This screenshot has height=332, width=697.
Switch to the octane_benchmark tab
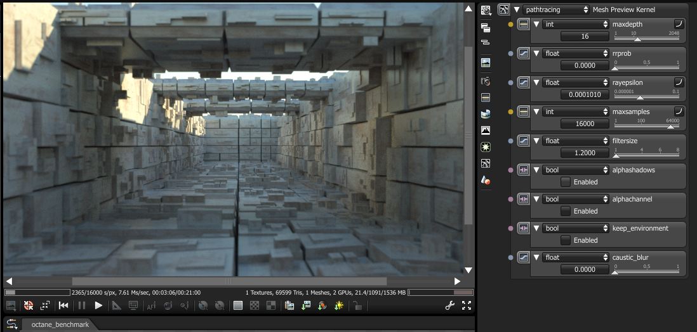(60, 324)
